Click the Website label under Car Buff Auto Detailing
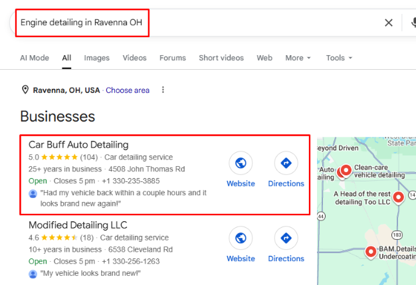 pyautogui.click(x=241, y=183)
